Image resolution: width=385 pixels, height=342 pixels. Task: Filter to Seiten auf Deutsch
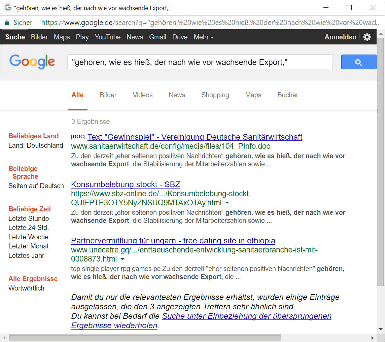pos(36,186)
